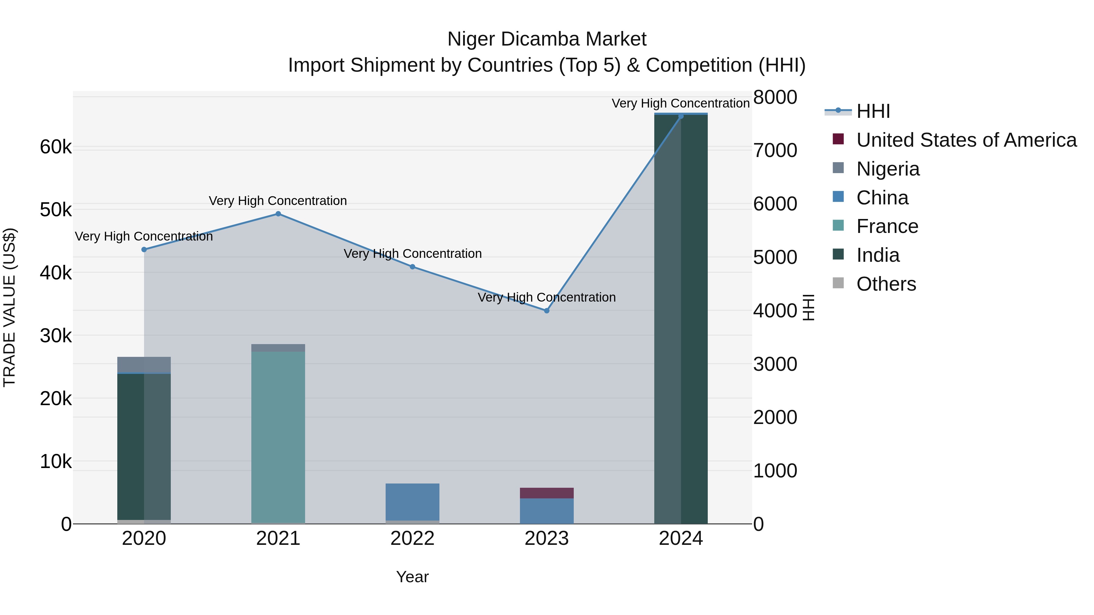Click the France teal legend swatch
Image resolution: width=1094 pixels, height=615 pixels.
838,225
